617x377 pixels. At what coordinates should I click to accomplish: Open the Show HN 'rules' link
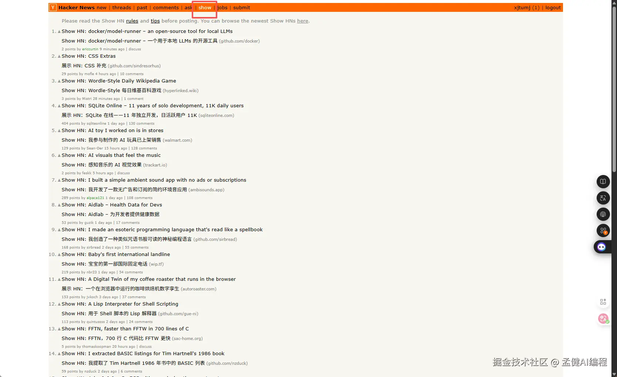(x=132, y=21)
